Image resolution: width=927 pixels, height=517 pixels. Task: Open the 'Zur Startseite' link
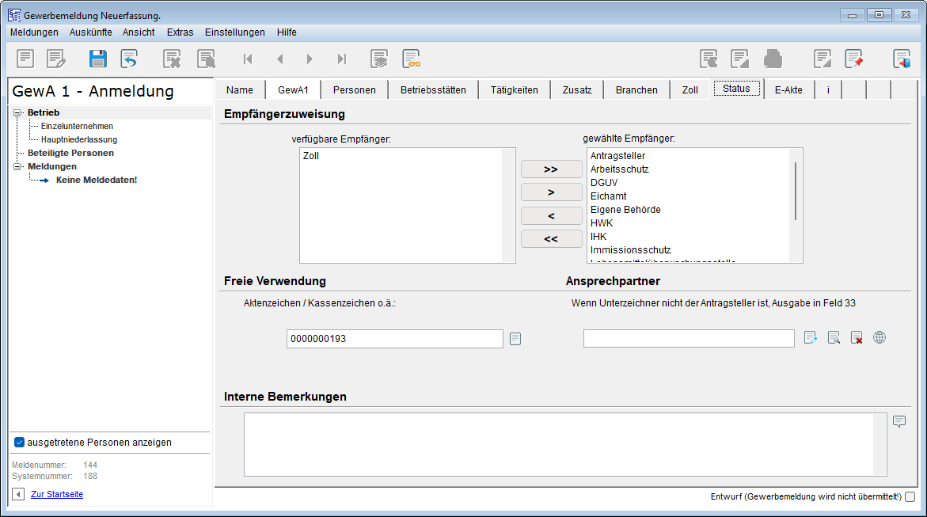click(x=57, y=494)
